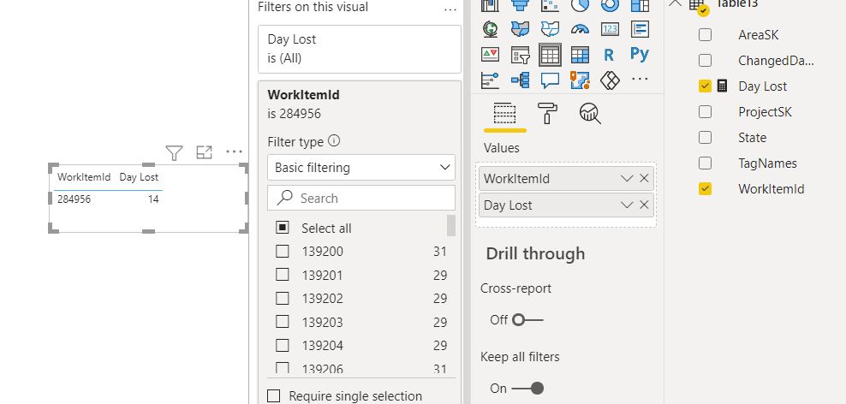This screenshot has width=846, height=404.
Task: Open the Basic filtering dropdown
Action: (x=361, y=167)
